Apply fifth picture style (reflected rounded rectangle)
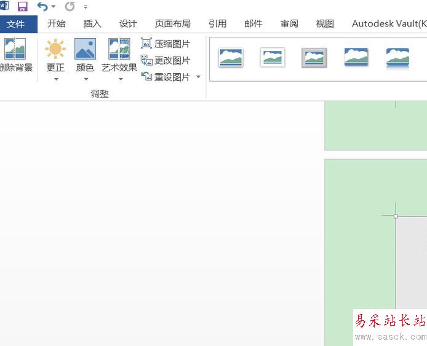The height and width of the screenshot is (346, 427). point(397,58)
